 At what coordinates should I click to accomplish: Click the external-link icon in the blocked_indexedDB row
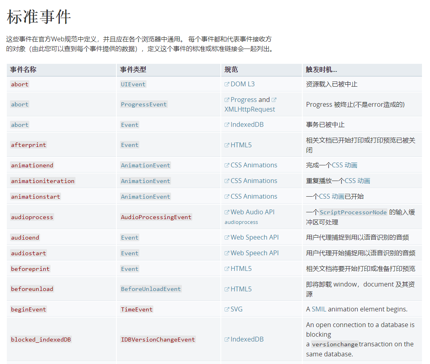tap(227, 340)
